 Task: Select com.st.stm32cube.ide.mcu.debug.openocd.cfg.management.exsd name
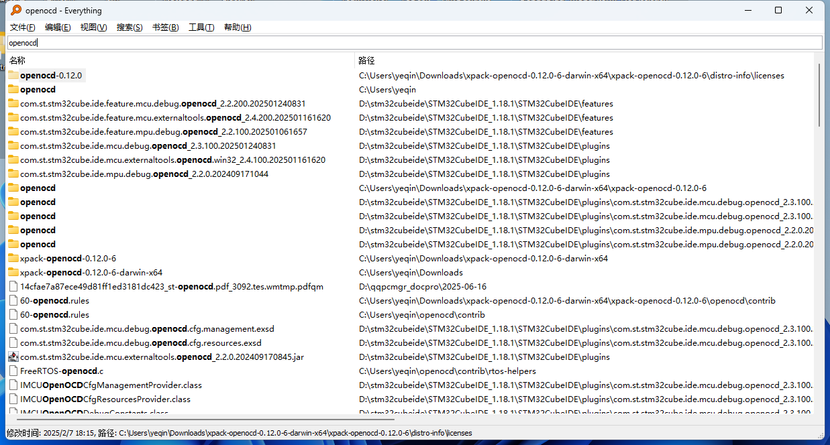147,328
